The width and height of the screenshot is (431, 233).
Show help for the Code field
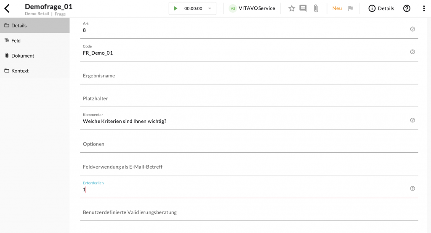click(412, 52)
